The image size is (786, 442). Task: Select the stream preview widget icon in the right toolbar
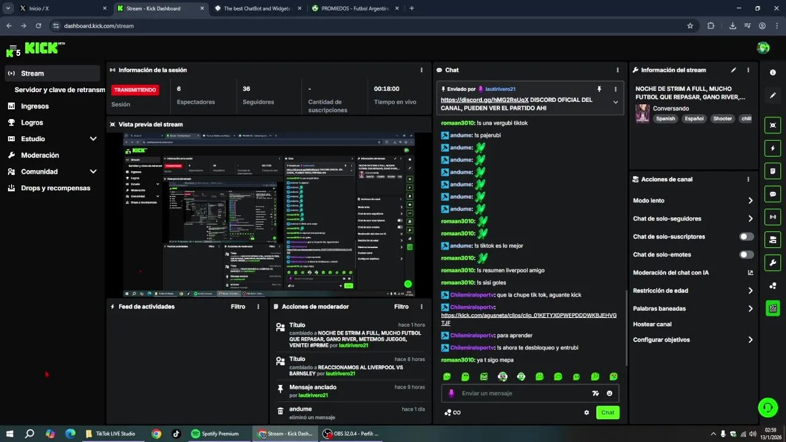772,125
